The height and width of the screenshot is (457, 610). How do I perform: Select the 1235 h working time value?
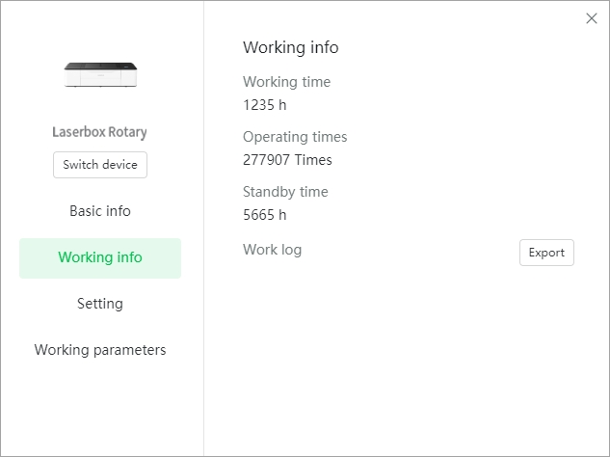(x=265, y=105)
